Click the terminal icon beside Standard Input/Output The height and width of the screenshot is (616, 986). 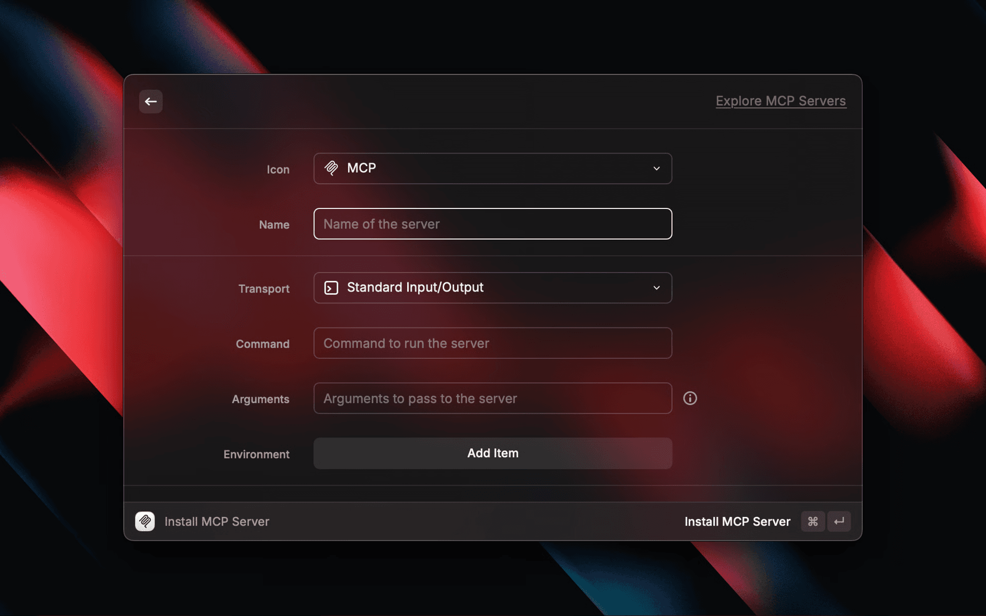(x=331, y=287)
